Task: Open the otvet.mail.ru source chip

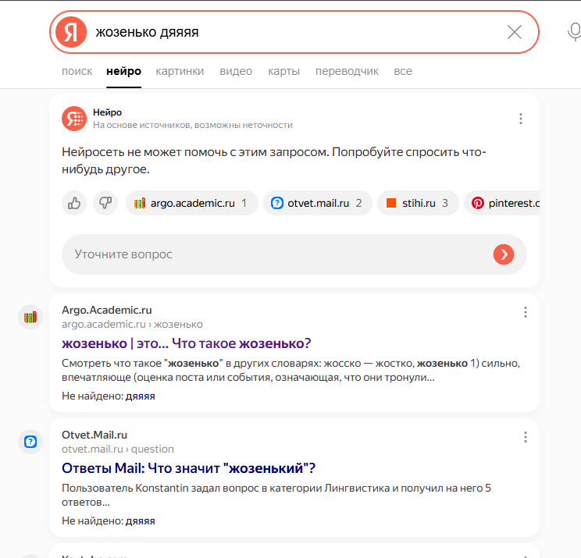Action: pyautogui.click(x=318, y=203)
